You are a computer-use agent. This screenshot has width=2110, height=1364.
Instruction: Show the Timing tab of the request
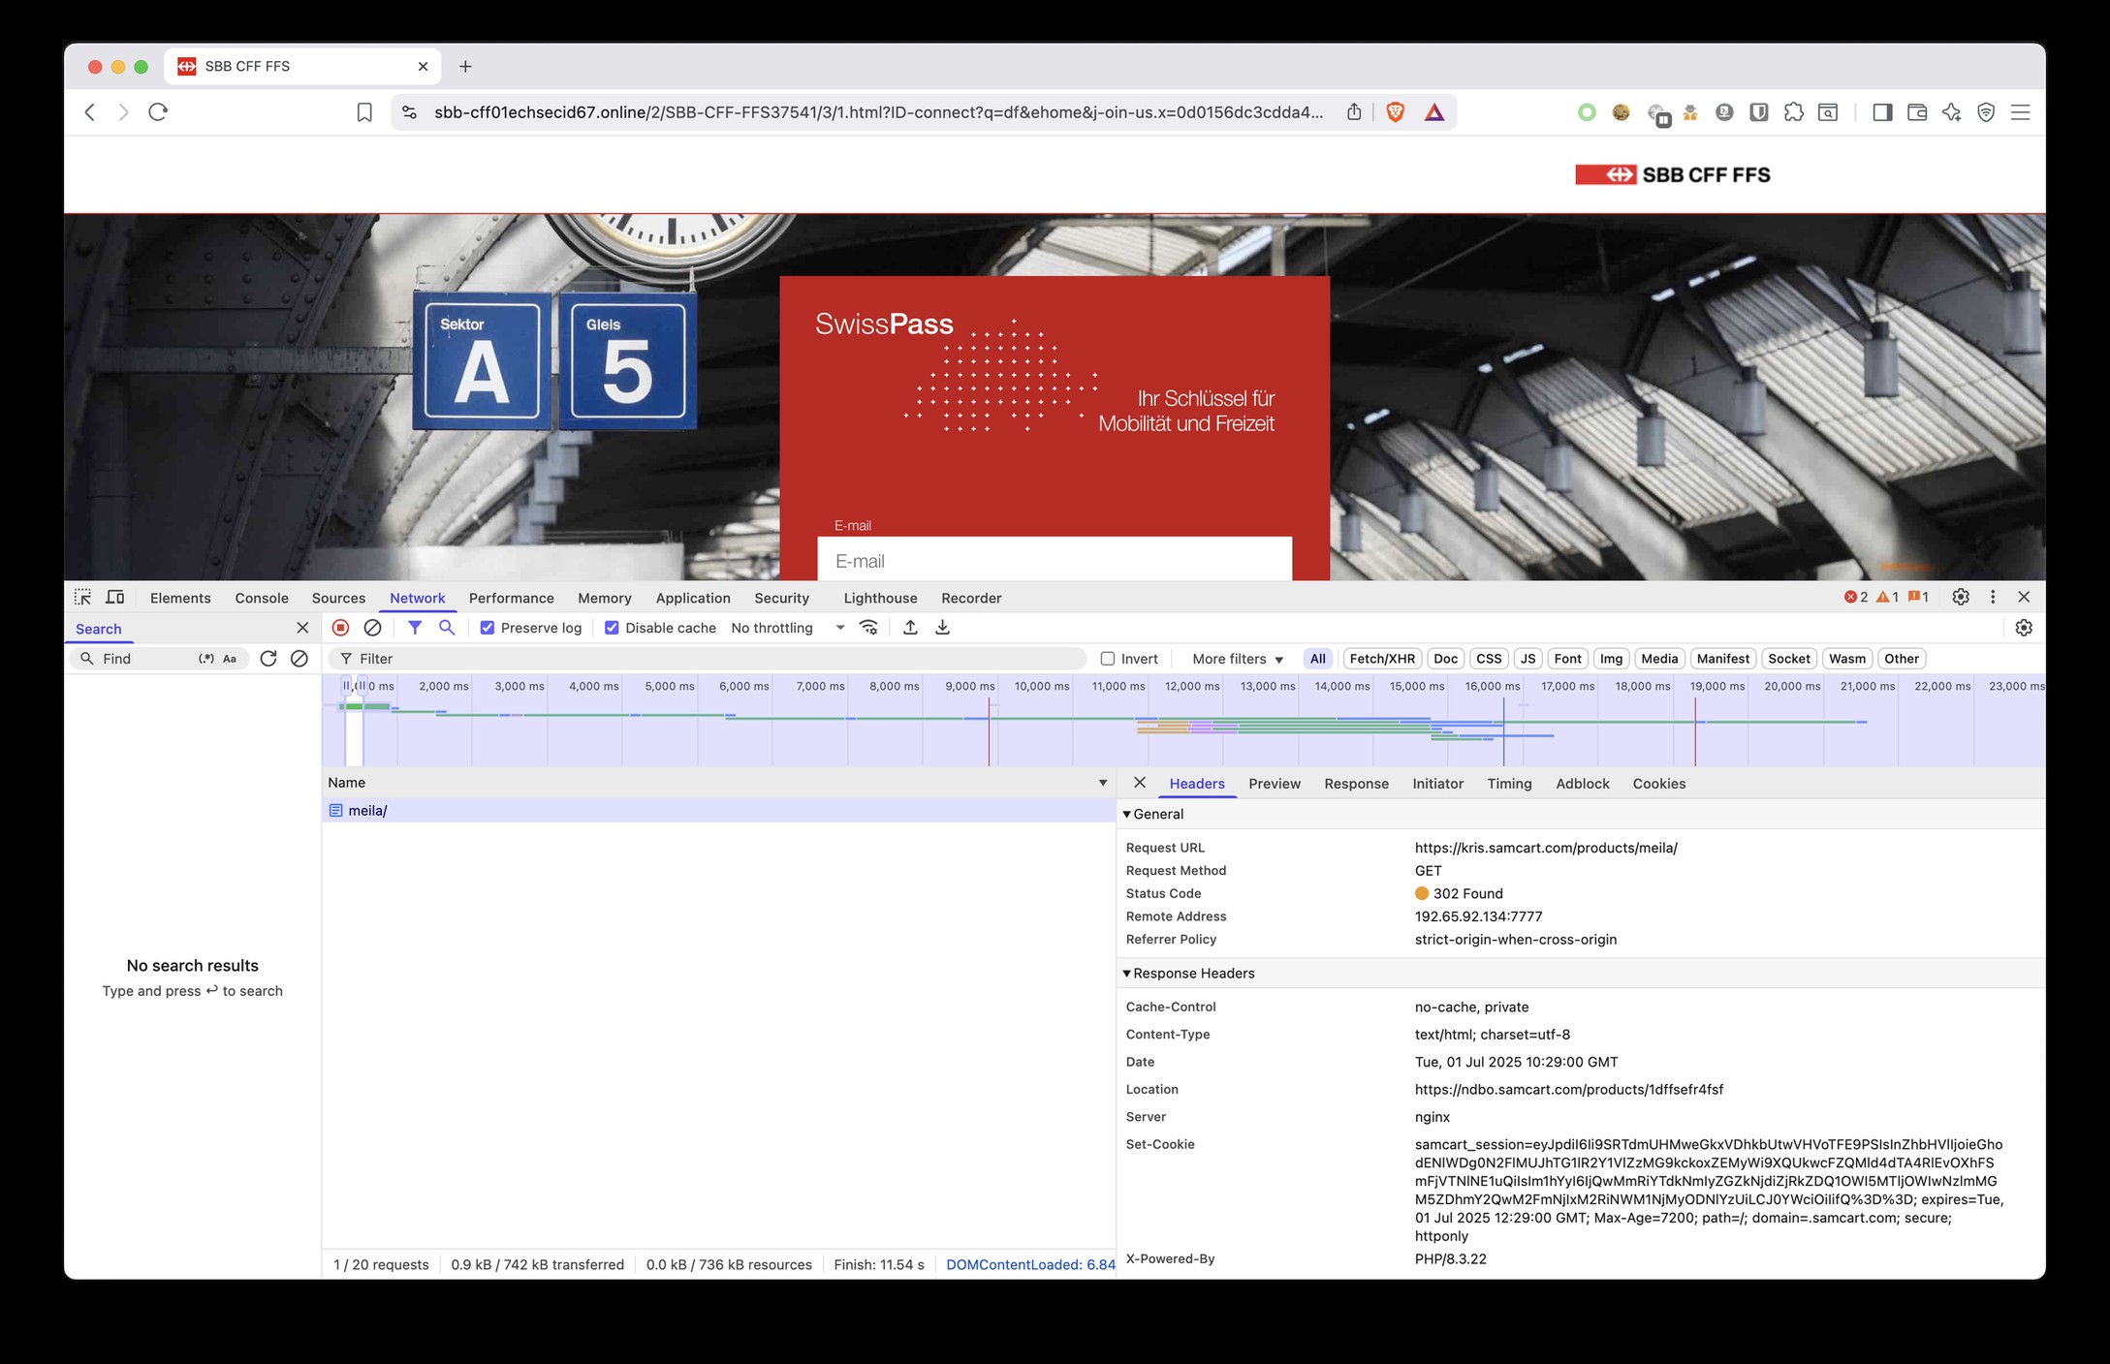pos(1509,784)
